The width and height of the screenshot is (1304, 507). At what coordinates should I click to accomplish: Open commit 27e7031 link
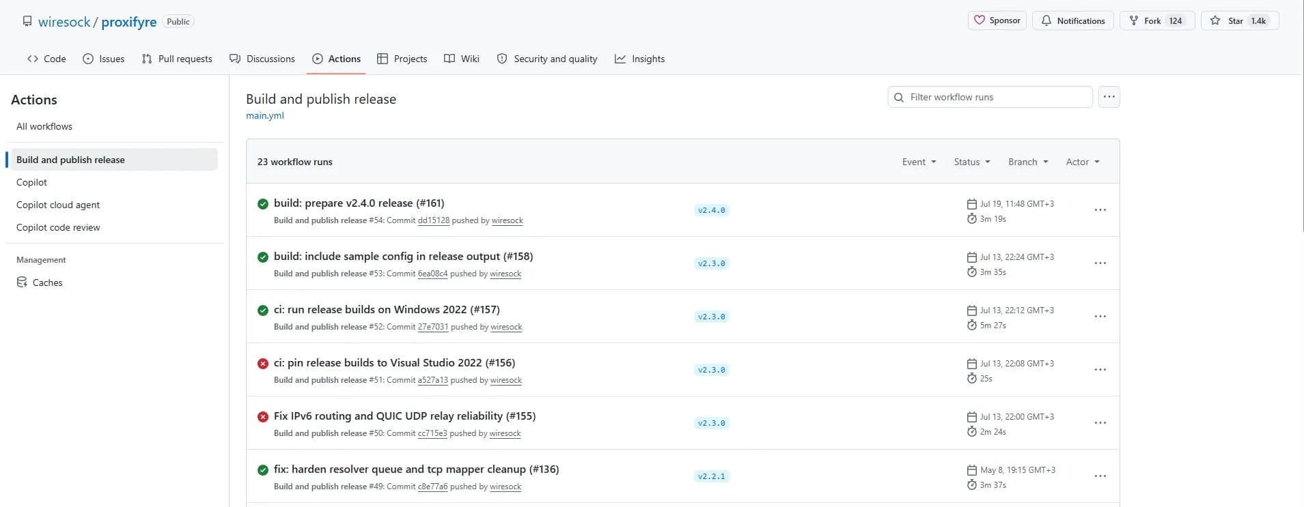(433, 327)
